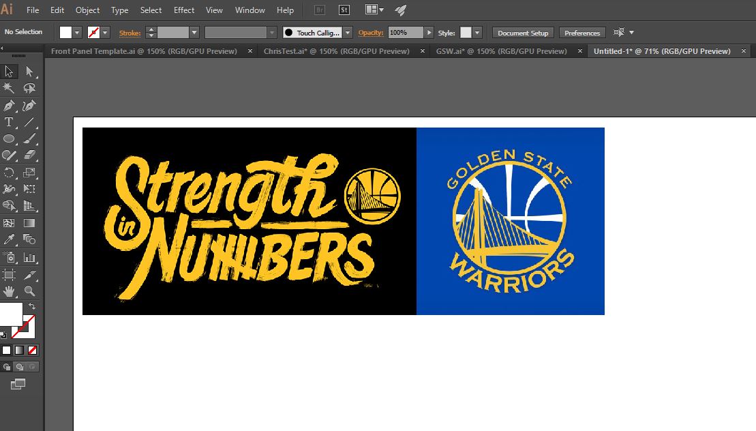Open the fill color dropdown in control bar
756x431 pixels.
pos(77,32)
